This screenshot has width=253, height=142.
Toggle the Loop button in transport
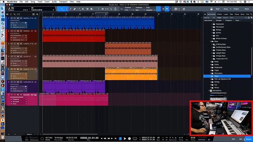tap(135, 138)
